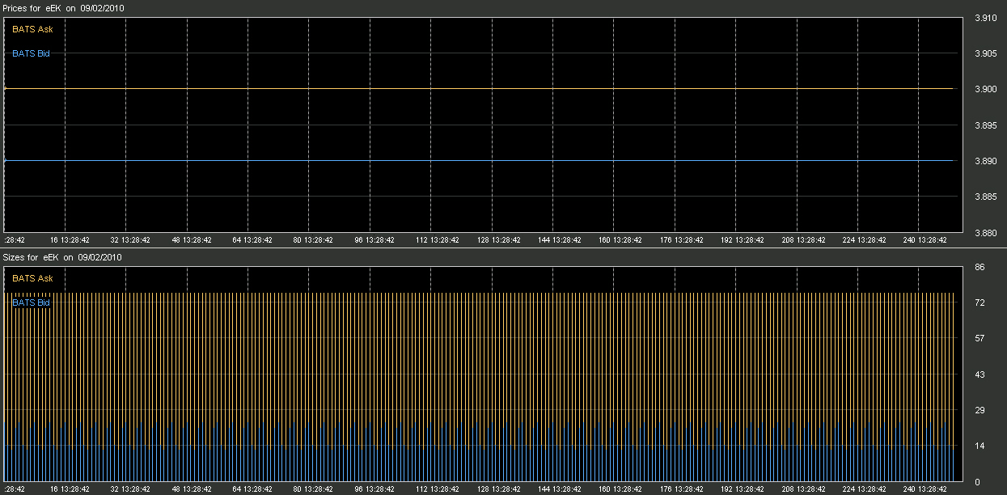Click '64 13:28:42' tick under Sizes chart
This screenshot has height=495, width=1007.
click(x=252, y=489)
